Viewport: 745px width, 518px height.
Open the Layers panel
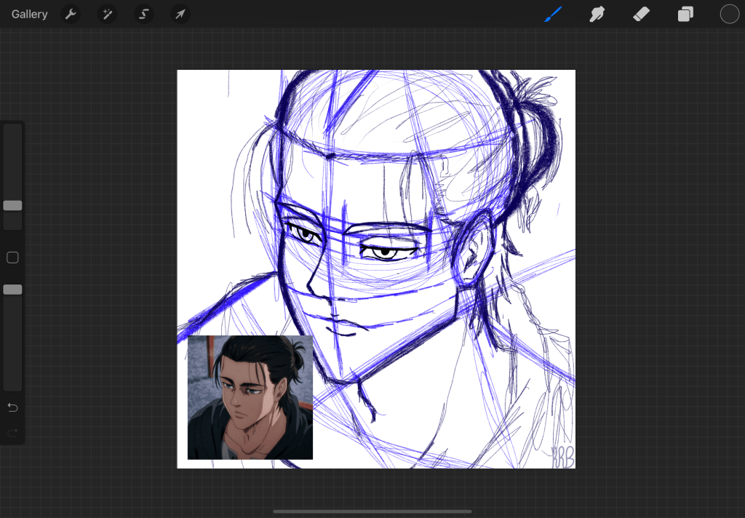[685, 14]
